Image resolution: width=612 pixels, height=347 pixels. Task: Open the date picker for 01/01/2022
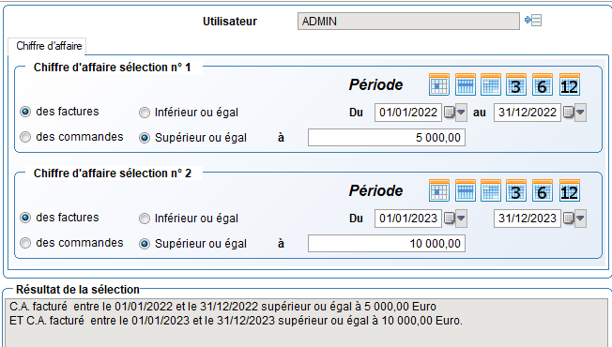[455, 113]
